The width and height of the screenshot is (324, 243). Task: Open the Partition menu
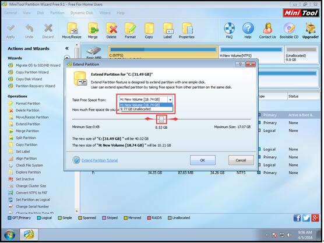pos(57,13)
